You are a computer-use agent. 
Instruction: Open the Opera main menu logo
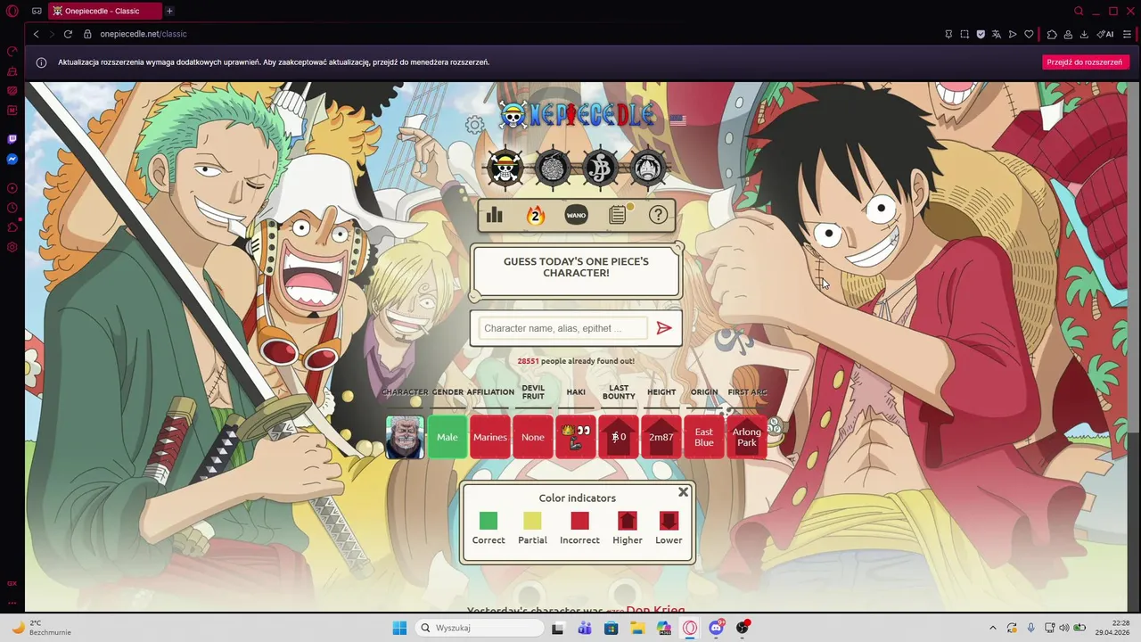coord(12,11)
